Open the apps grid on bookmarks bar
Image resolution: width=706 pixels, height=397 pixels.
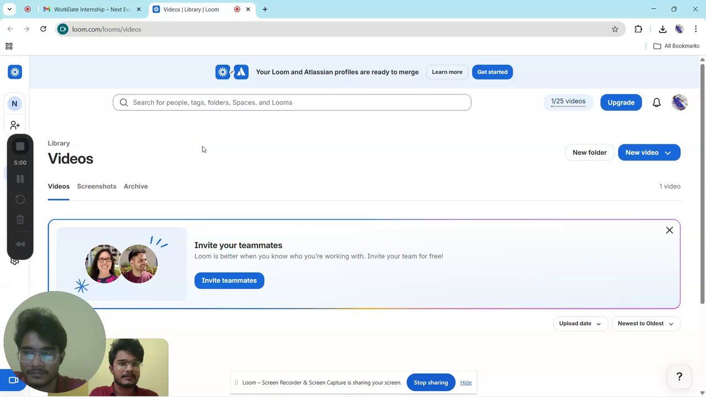pos(9,46)
